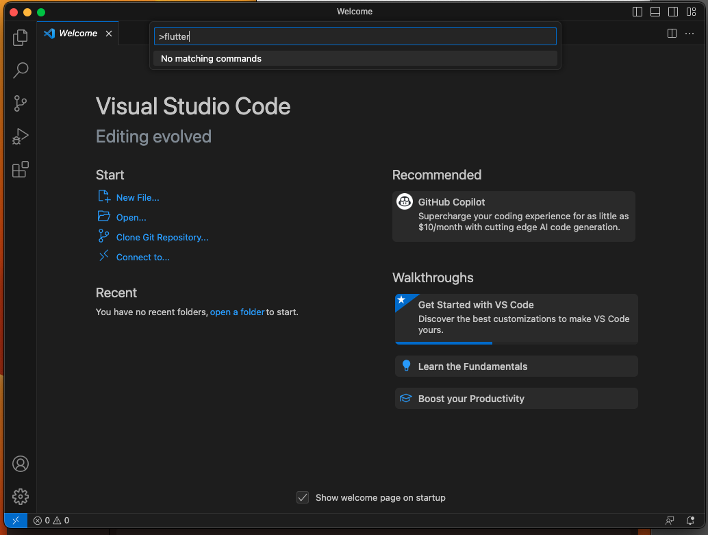This screenshot has height=535, width=708.
Task: Click the Open... link
Action: [x=131, y=217]
